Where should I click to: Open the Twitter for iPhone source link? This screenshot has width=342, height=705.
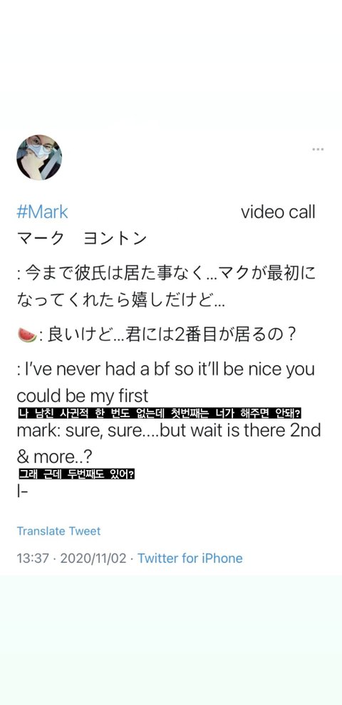pyautogui.click(x=190, y=559)
